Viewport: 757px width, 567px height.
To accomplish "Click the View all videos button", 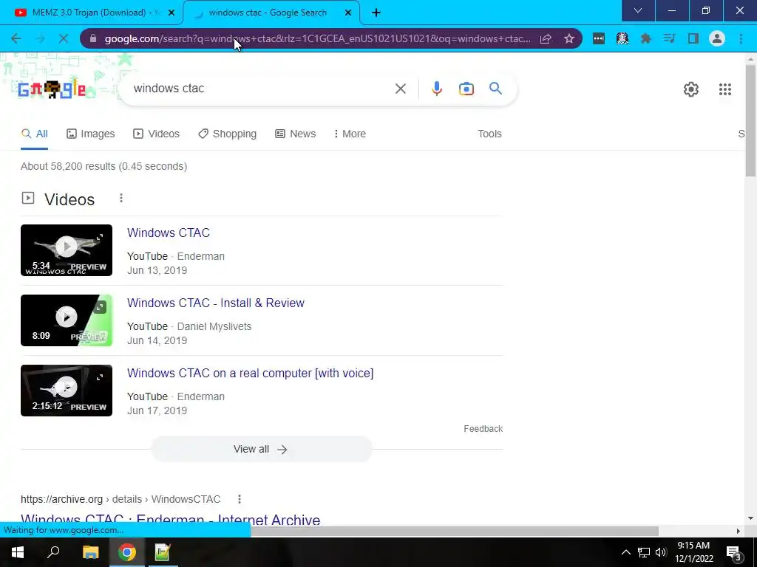I will pos(261,449).
